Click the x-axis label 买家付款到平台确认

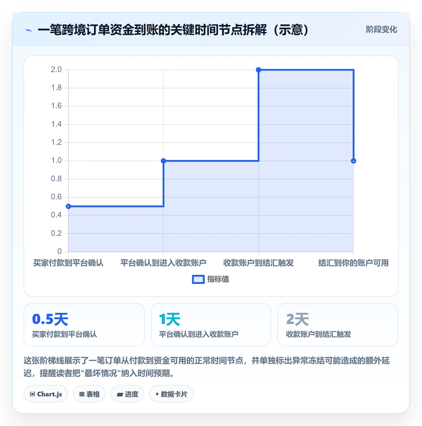pos(68,263)
